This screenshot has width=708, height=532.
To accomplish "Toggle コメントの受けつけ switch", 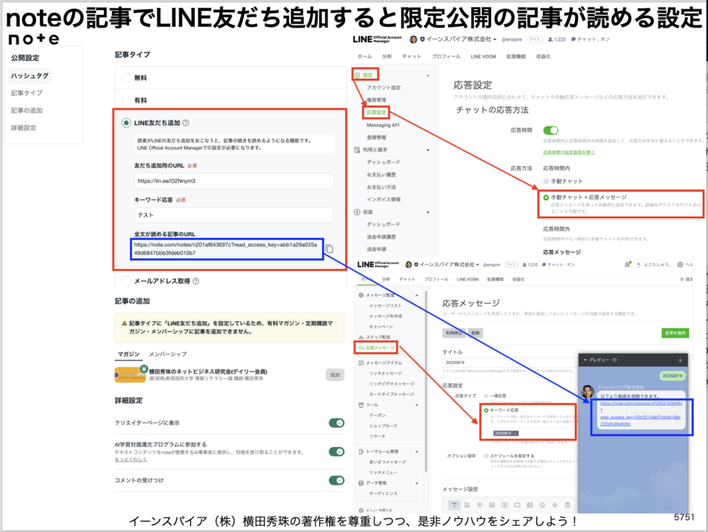I will pos(337,480).
